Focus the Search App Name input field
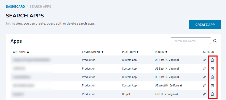The height and width of the screenshot is (100, 226). [191, 41]
